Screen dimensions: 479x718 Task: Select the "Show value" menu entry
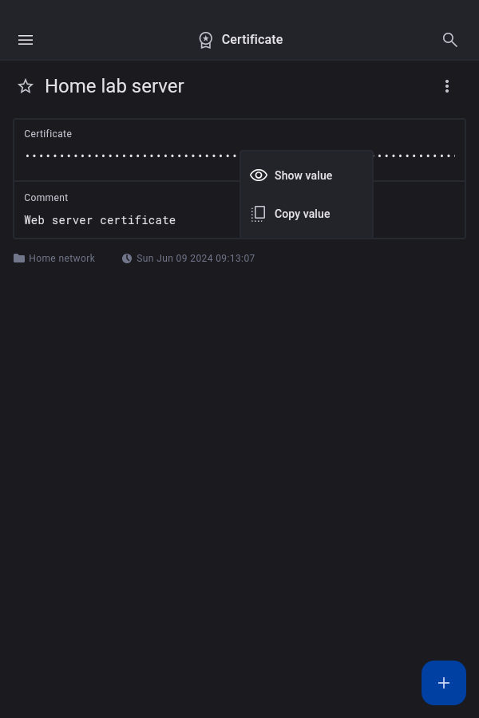(x=303, y=176)
